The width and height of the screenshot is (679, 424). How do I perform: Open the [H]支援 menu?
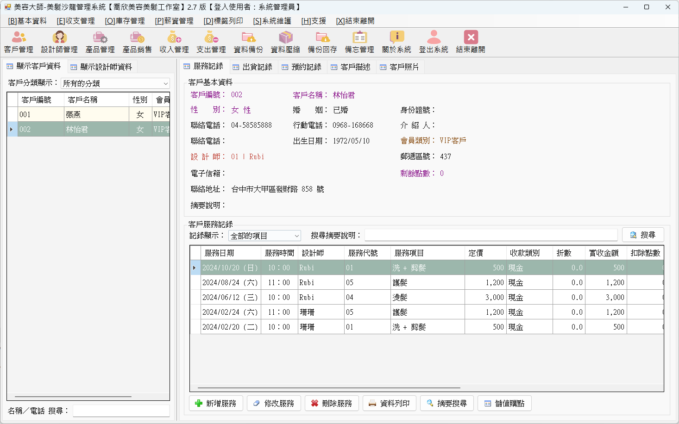coord(314,21)
